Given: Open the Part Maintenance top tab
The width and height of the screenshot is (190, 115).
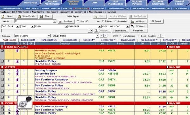Looking at the screenshot, I should (x=116, y=3).
